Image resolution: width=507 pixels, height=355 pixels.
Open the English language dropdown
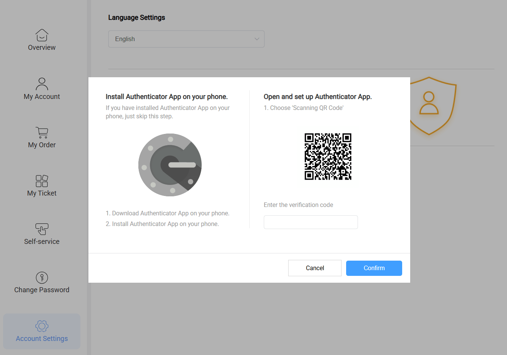point(186,39)
